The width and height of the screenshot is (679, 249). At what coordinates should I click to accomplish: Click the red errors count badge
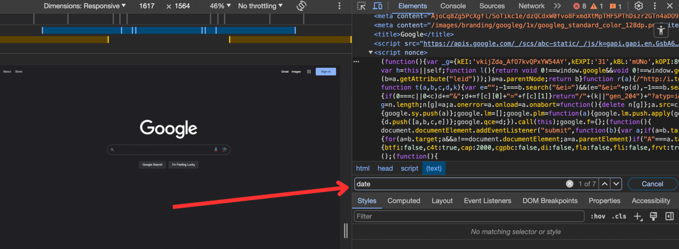tap(580, 6)
